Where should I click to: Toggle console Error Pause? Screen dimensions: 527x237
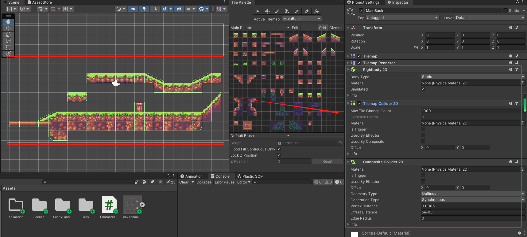click(225, 182)
